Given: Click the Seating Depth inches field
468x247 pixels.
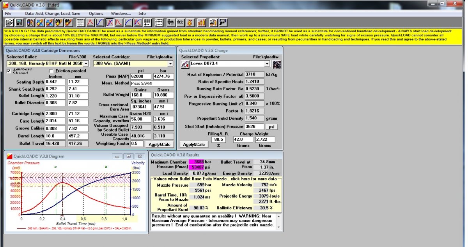Looking at the screenshot, I should 55,82.
